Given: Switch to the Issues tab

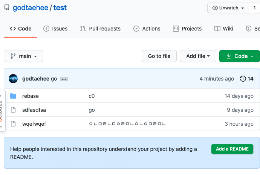Looking at the screenshot, I should coord(55,29).
